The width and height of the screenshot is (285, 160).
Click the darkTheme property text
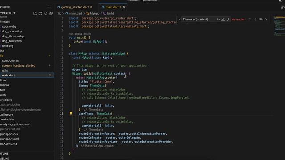[x=86, y=114]
